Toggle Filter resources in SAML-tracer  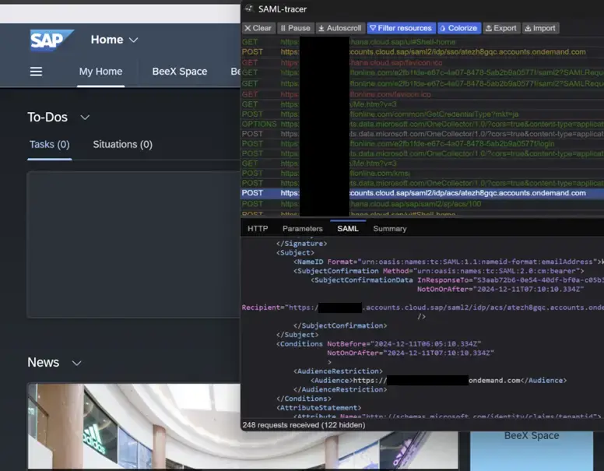pos(401,28)
